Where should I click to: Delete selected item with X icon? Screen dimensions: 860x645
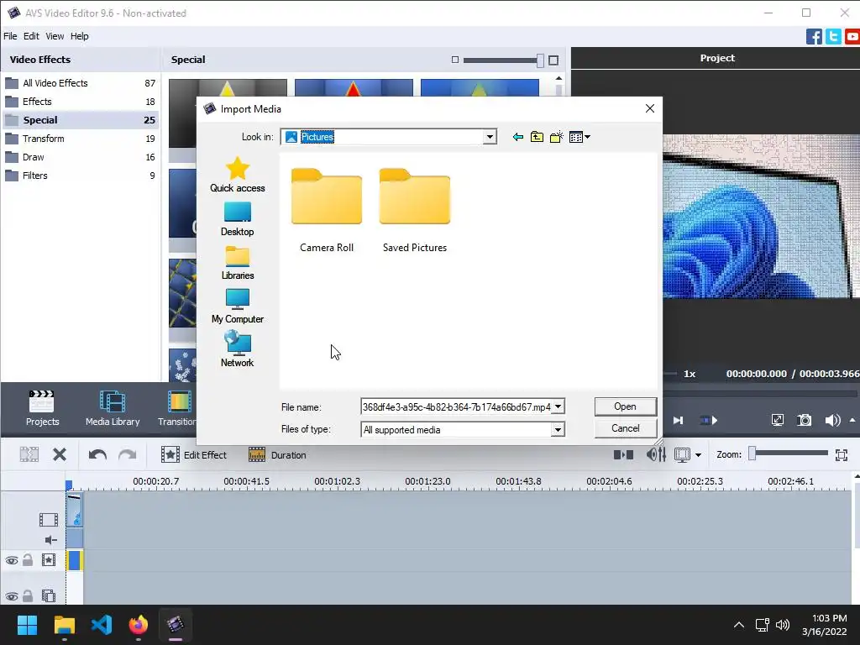[x=60, y=454]
